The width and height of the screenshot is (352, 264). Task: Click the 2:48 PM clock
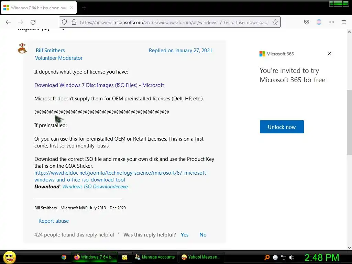(321, 257)
